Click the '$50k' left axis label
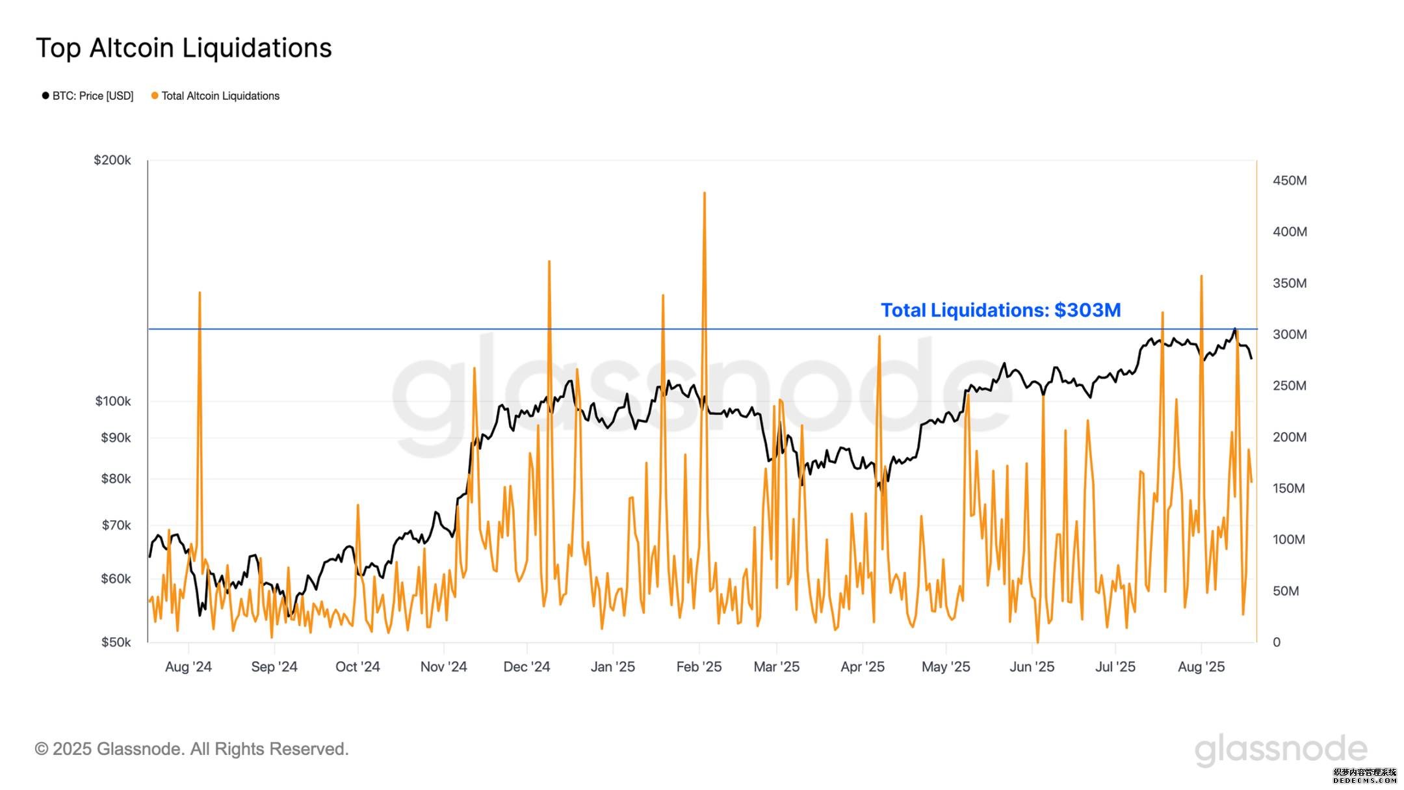Image resolution: width=1404 pixels, height=790 pixels. click(116, 642)
